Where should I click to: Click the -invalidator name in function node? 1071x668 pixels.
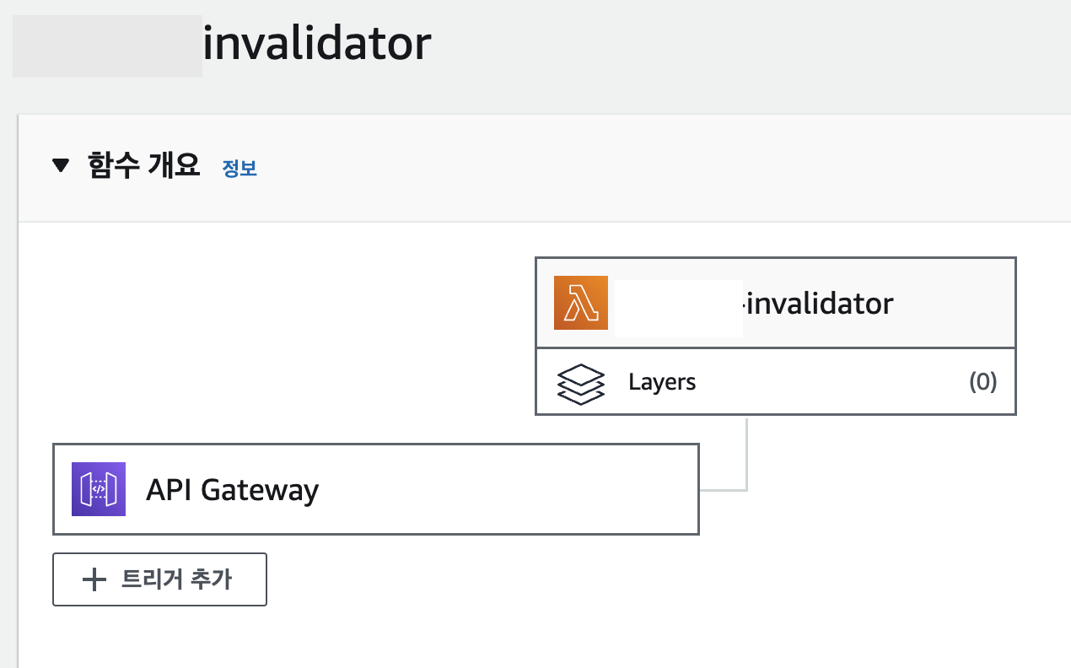[x=816, y=303]
